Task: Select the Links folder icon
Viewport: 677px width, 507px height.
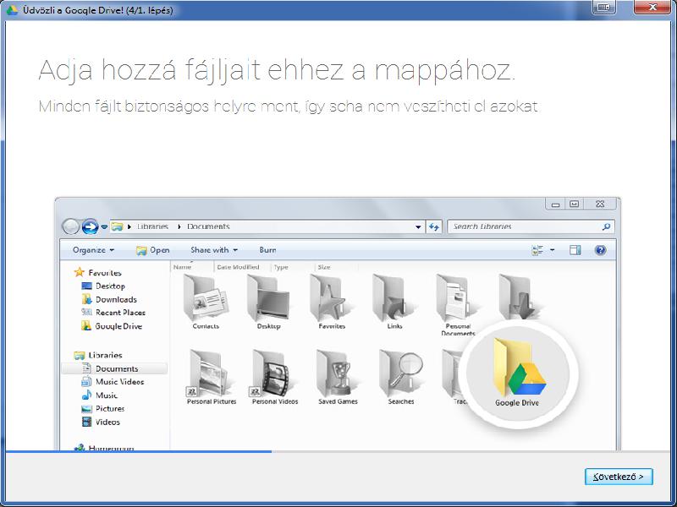Action: 394,303
